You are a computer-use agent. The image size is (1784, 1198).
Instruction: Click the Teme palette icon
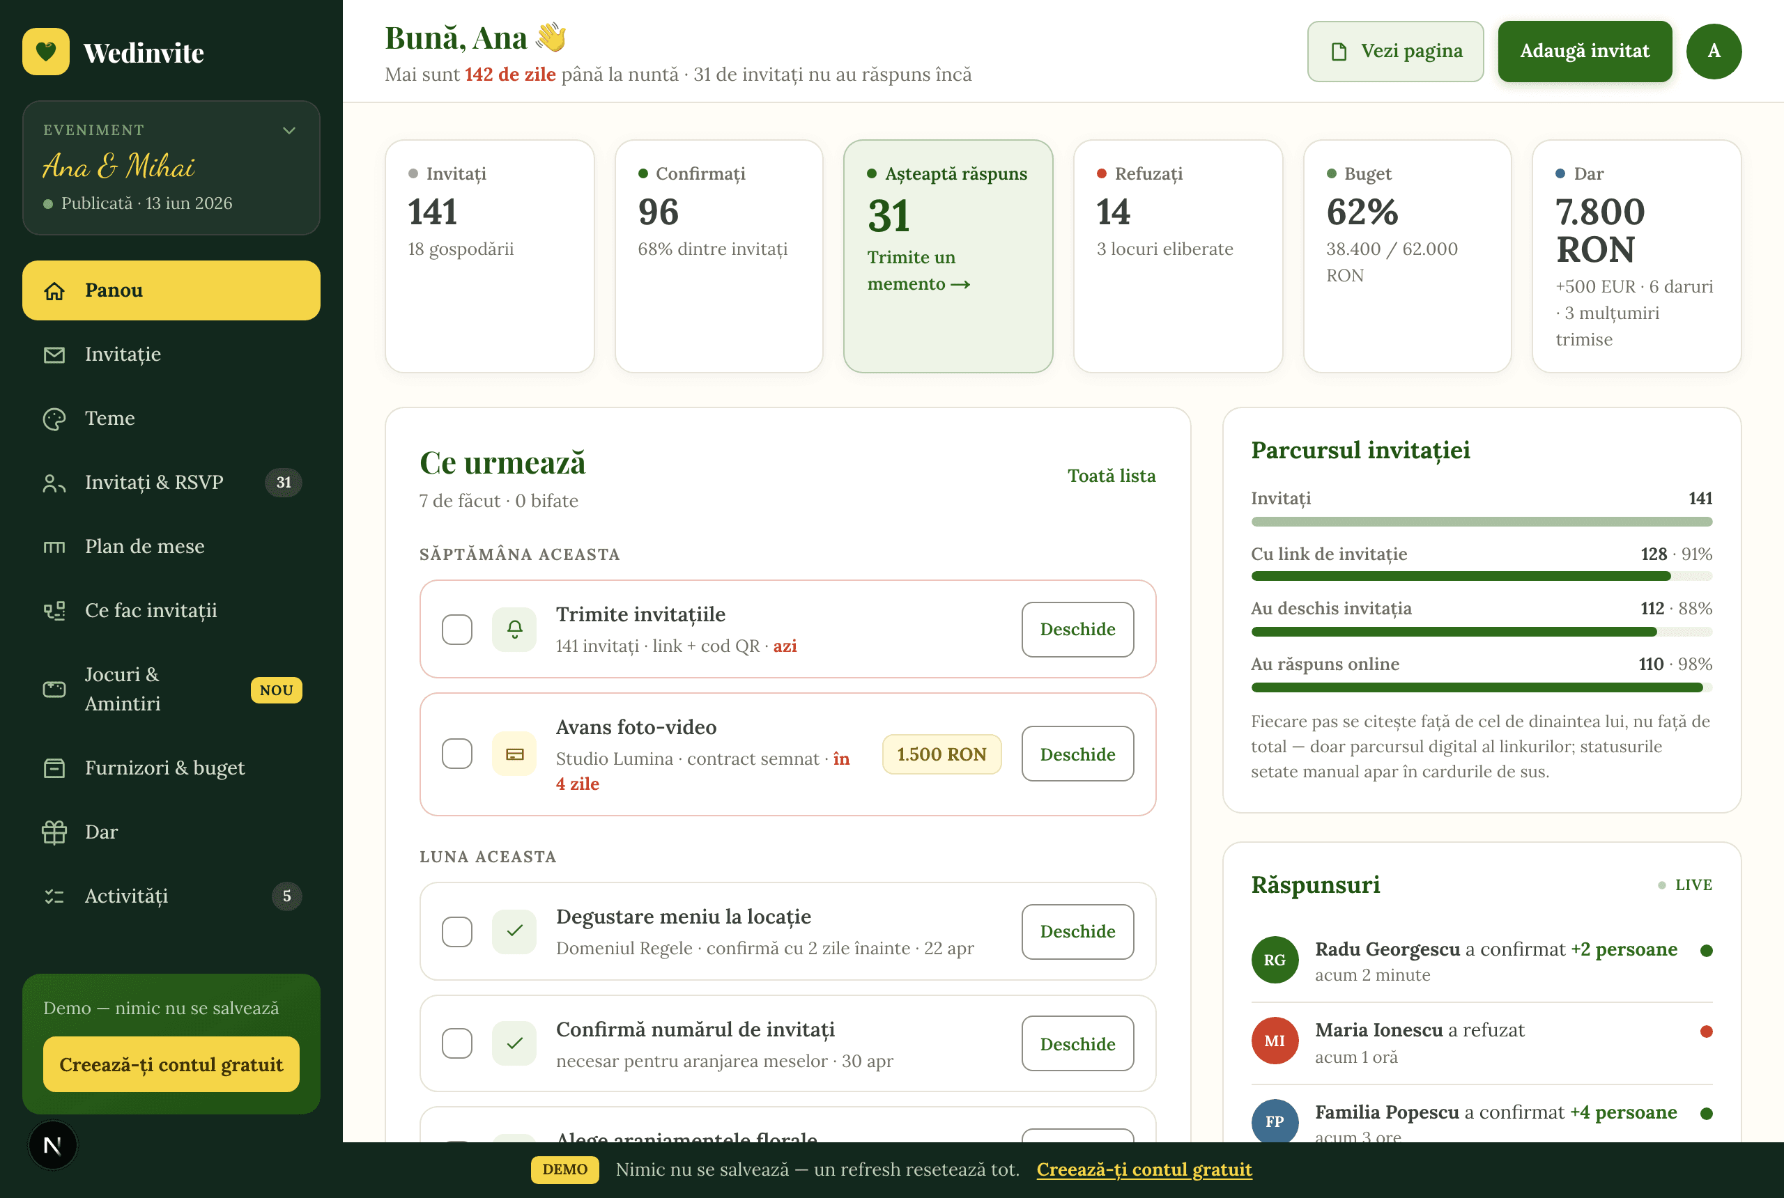coord(54,419)
